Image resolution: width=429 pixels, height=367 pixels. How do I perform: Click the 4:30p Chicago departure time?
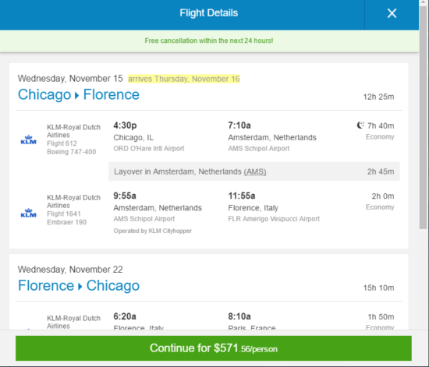pos(125,125)
